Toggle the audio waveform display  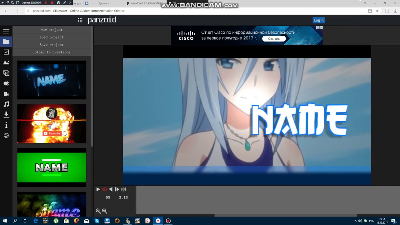pos(123,189)
